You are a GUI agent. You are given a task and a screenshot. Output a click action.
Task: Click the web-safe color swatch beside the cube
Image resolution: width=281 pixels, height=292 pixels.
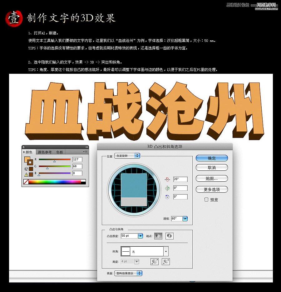(x=31, y=169)
